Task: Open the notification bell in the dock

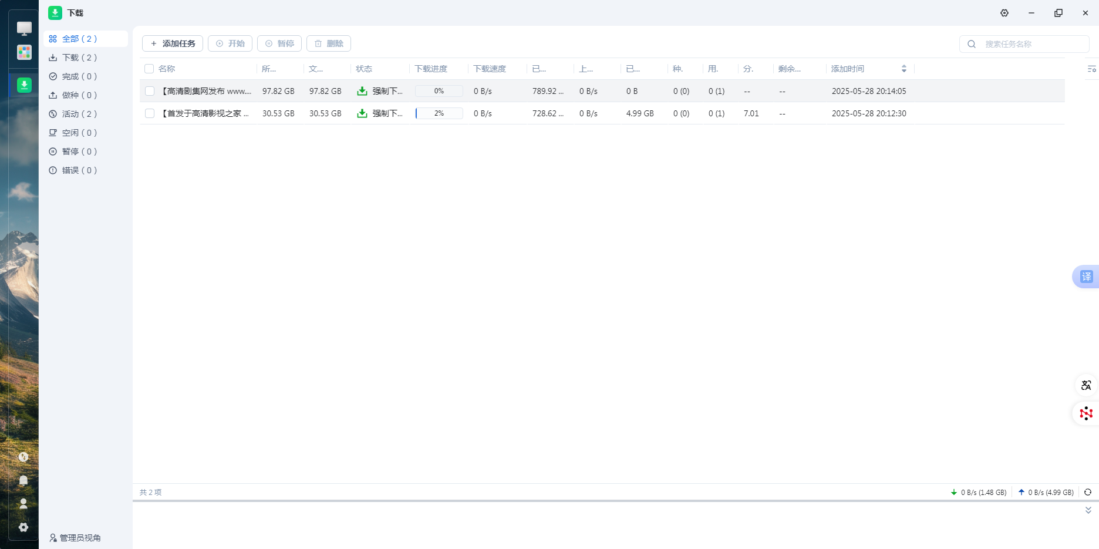Action: [x=23, y=480]
